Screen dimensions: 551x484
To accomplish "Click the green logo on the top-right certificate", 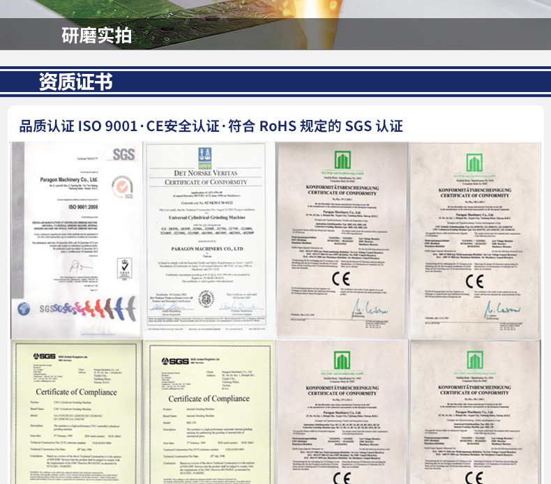I will point(474,164).
